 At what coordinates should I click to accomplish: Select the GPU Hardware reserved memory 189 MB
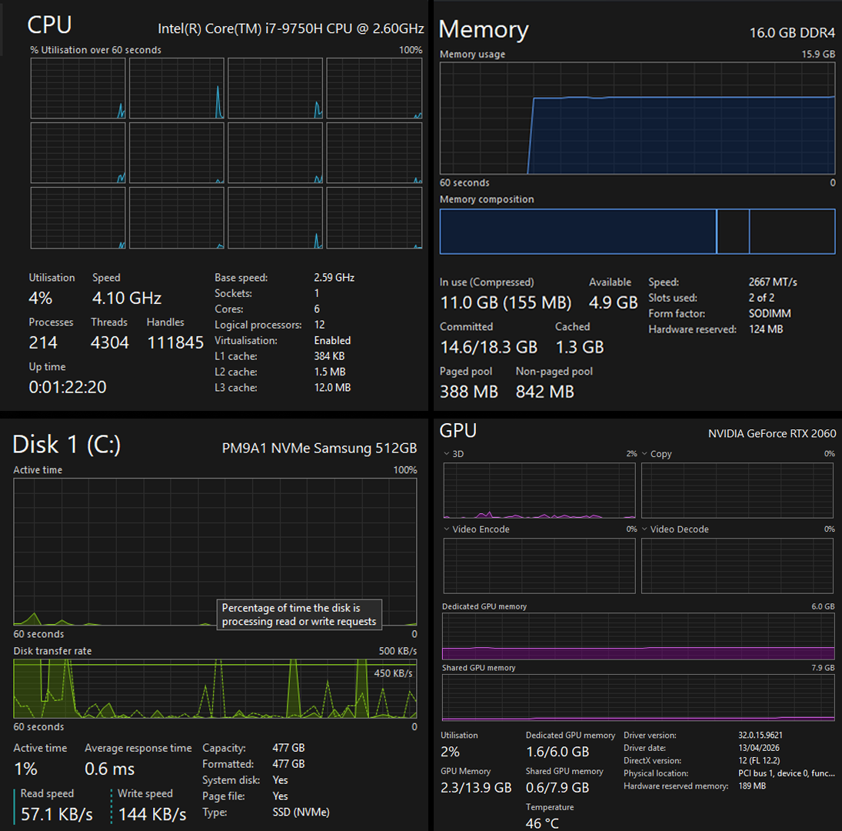(752, 786)
